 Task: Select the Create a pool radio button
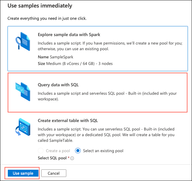(x=41, y=151)
